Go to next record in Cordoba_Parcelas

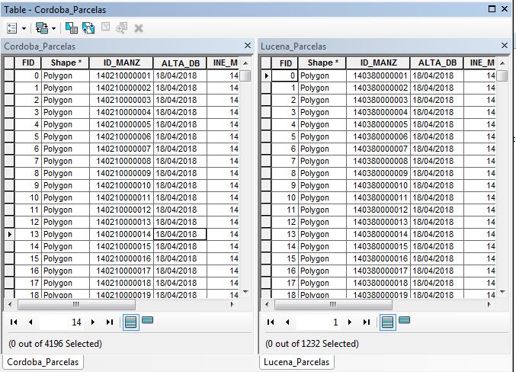(94, 322)
